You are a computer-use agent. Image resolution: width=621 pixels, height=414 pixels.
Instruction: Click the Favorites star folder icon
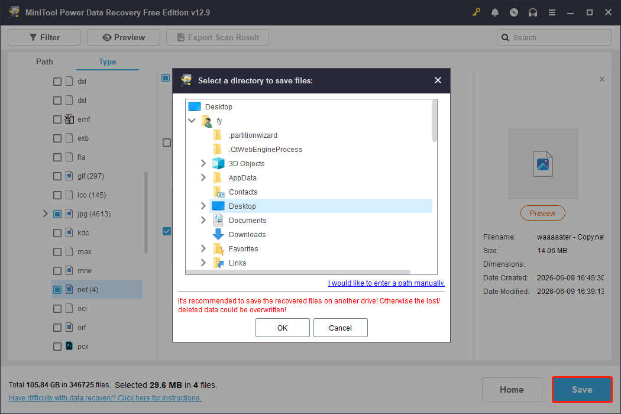[218, 248]
